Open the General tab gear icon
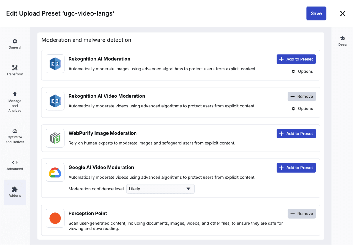 coord(15,41)
